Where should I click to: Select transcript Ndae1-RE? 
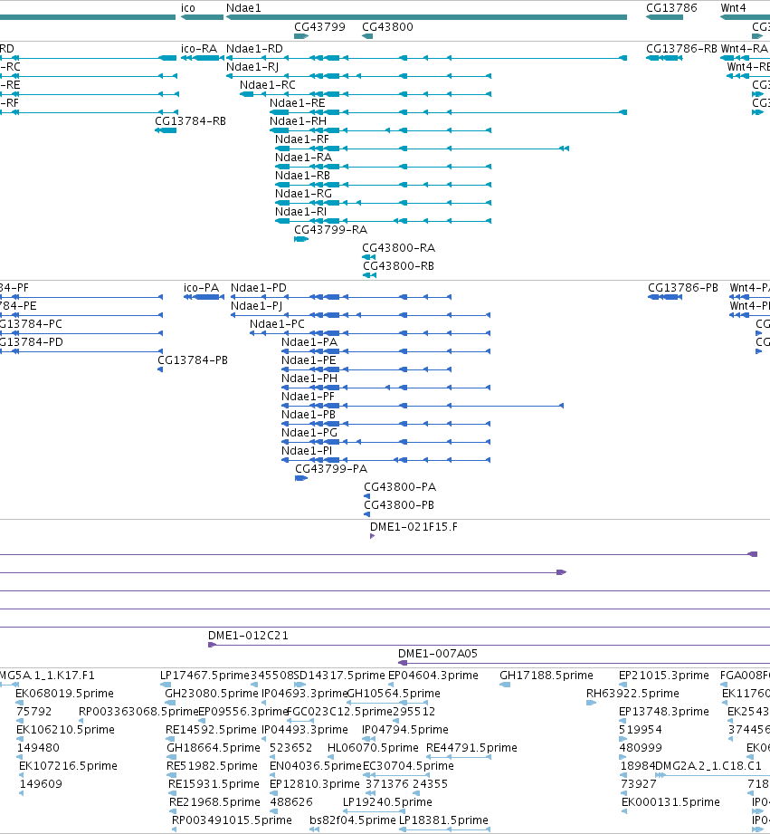[x=297, y=102]
